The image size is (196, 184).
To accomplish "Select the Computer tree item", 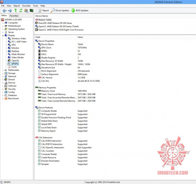I will [13, 23].
